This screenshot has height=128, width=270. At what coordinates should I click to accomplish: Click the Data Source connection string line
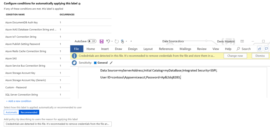coord(159,71)
